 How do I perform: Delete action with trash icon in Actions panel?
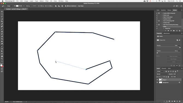pos(180,31)
